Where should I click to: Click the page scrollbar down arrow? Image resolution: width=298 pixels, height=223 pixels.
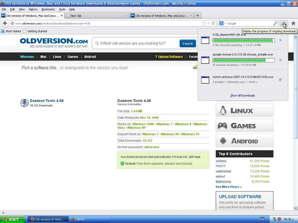pos(296,208)
